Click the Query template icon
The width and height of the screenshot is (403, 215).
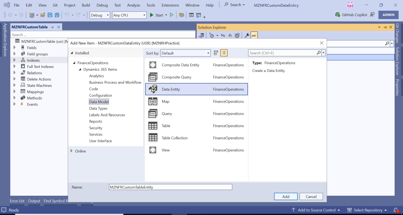153,114
